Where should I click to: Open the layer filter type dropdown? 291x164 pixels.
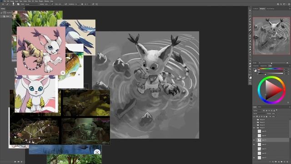tap(258, 110)
